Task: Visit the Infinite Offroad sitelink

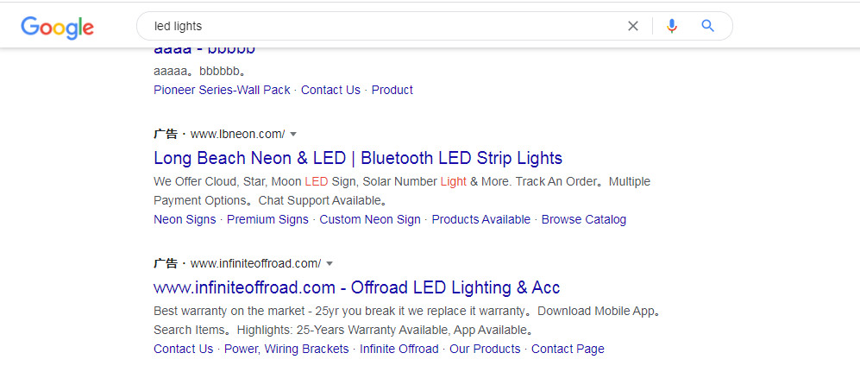Action: (399, 349)
